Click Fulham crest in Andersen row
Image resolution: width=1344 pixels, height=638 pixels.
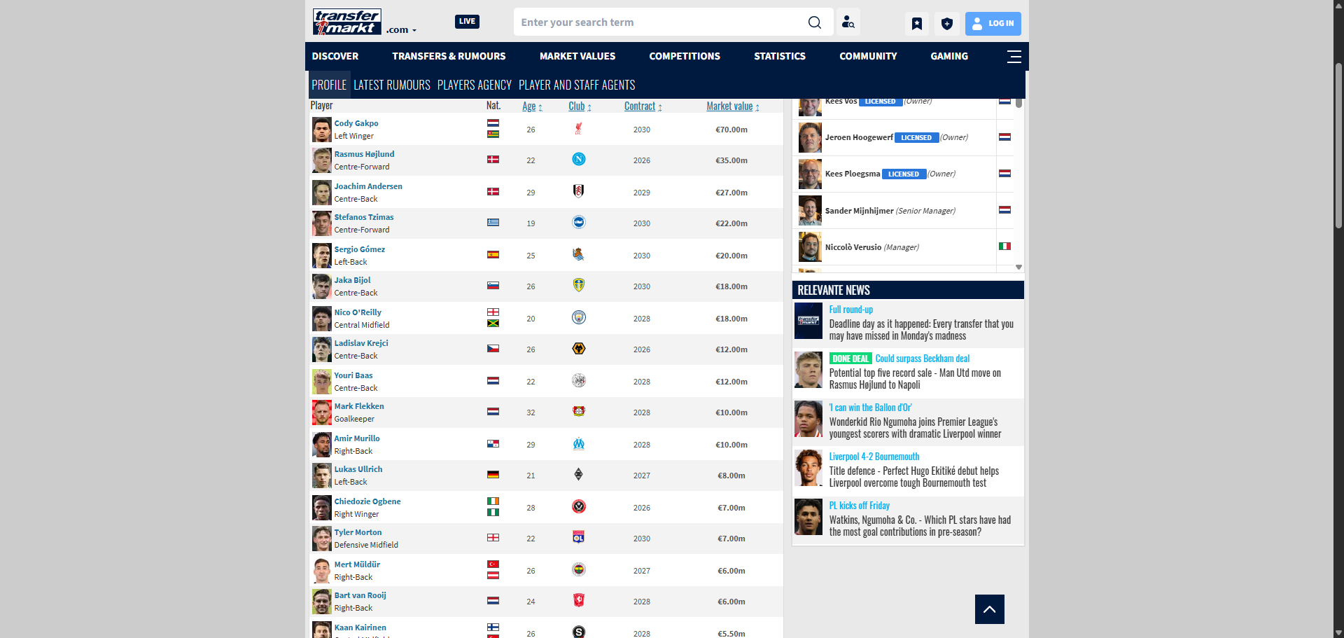(x=578, y=191)
